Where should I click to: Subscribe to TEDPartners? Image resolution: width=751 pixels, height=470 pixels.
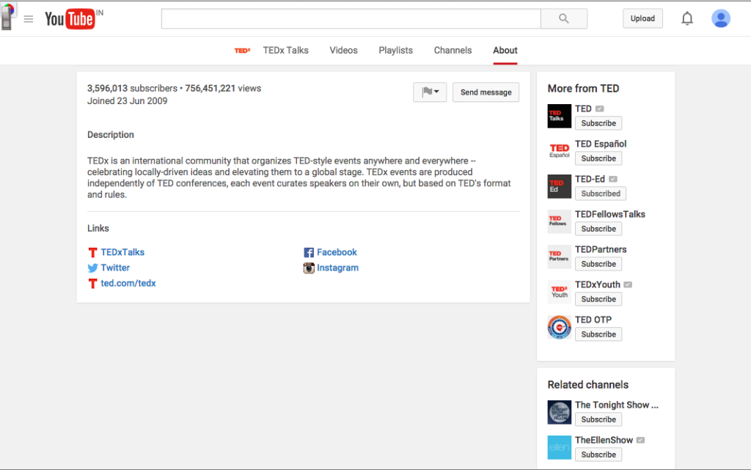coord(598,264)
